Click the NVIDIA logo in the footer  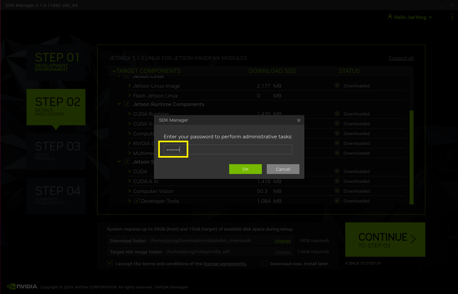coord(22,286)
